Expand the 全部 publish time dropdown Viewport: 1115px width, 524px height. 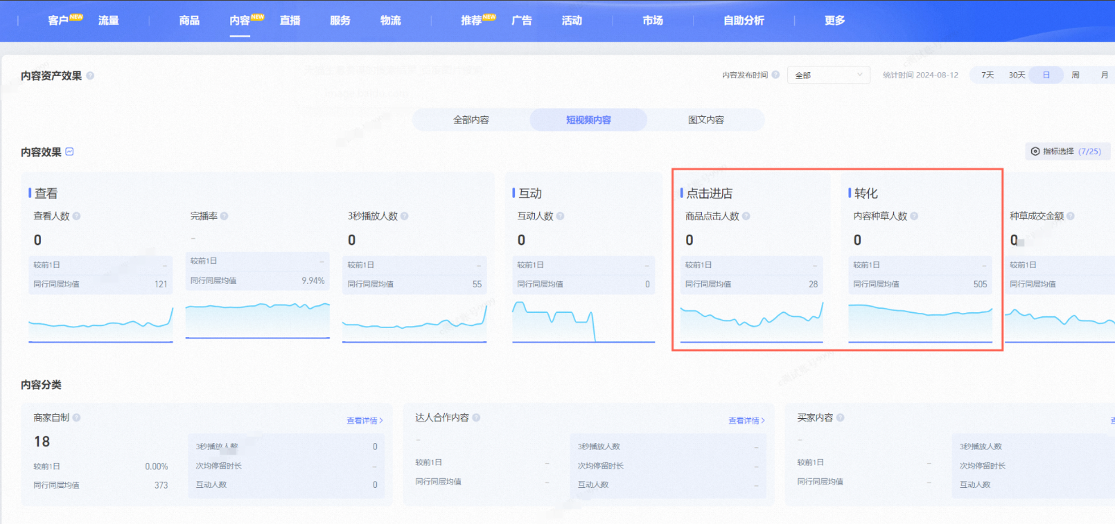pyautogui.click(x=829, y=75)
